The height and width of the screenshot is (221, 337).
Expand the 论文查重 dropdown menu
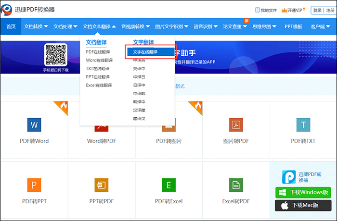pyautogui.click(x=235, y=26)
